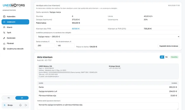
Task: Go to Klienti section
Action: tap(15, 27)
